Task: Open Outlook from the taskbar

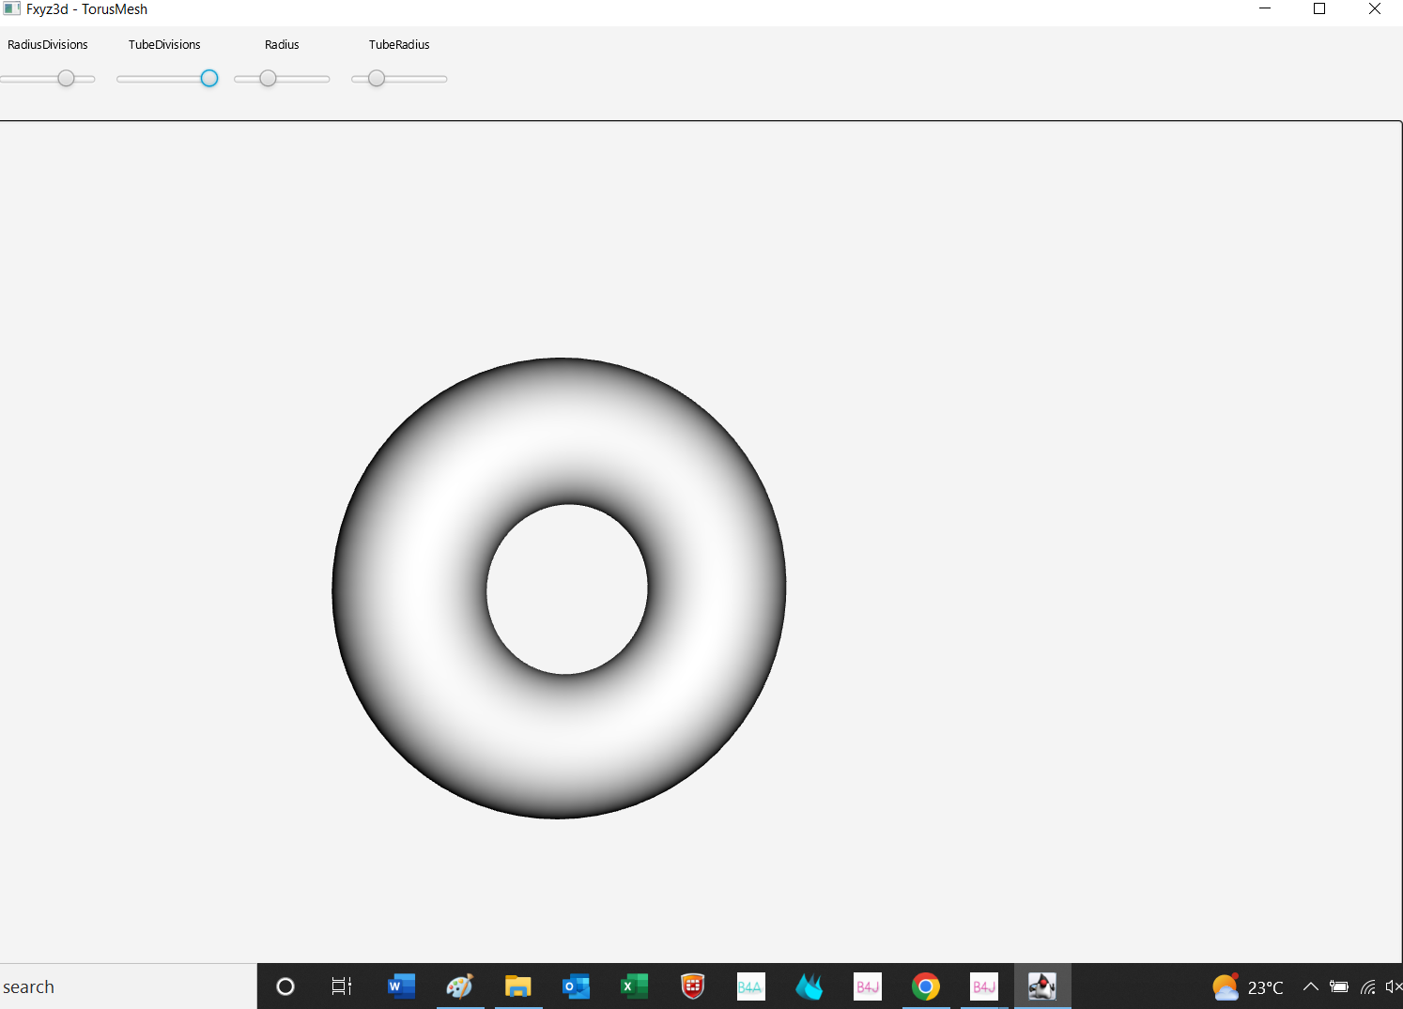Action: 576,986
